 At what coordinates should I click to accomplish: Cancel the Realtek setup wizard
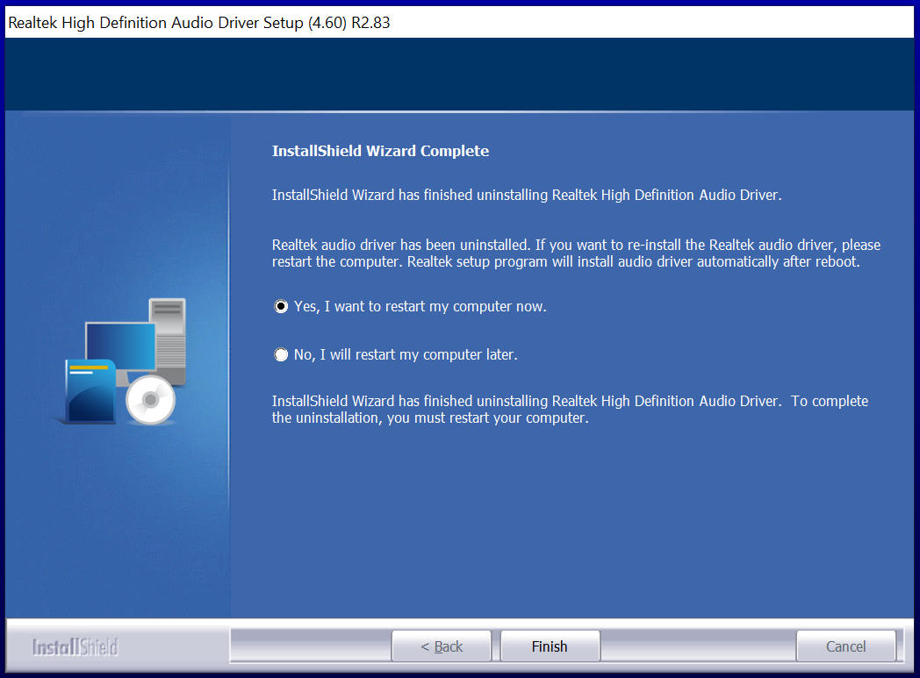pyautogui.click(x=845, y=646)
